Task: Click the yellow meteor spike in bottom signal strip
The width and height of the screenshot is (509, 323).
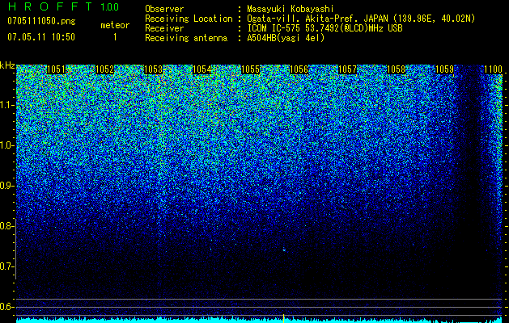Action: [284, 318]
